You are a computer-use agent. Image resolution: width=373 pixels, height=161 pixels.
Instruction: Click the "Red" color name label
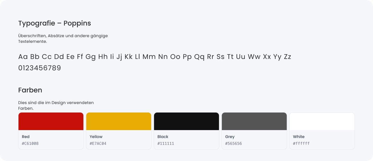click(x=26, y=137)
